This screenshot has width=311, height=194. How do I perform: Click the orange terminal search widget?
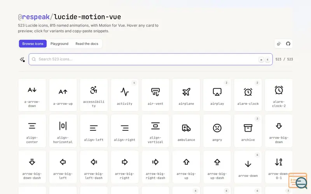[298, 180]
